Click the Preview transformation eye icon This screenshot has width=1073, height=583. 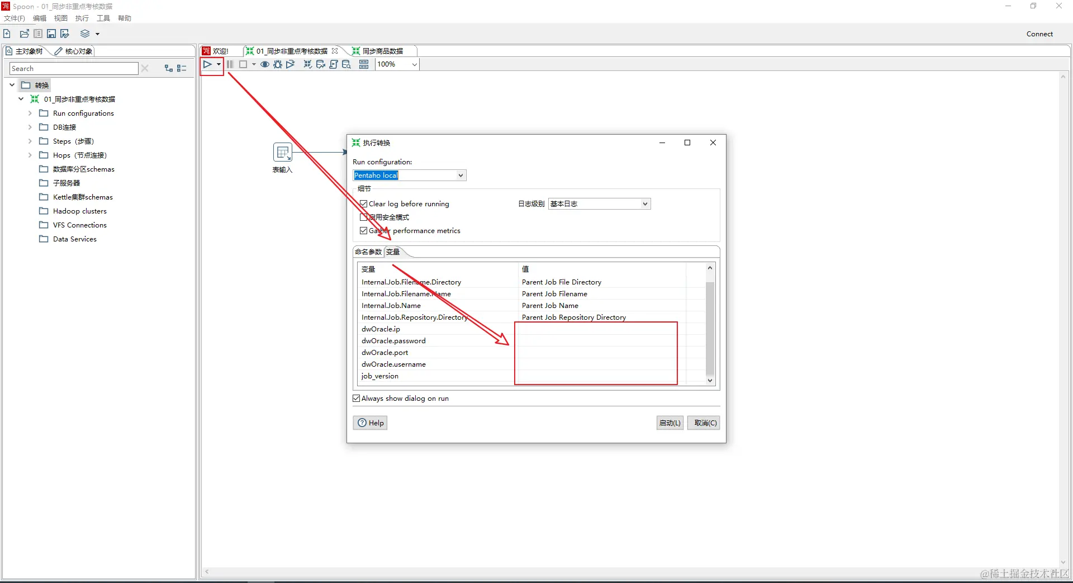[x=265, y=64]
